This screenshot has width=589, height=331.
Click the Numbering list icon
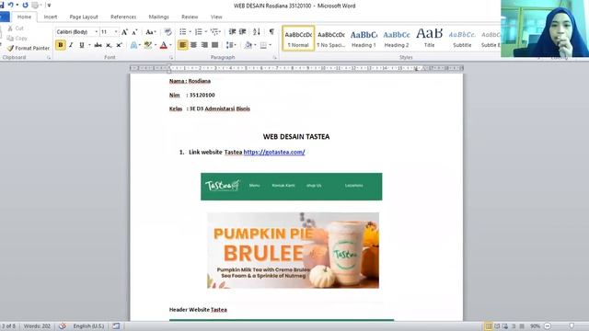(x=199, y=32)
